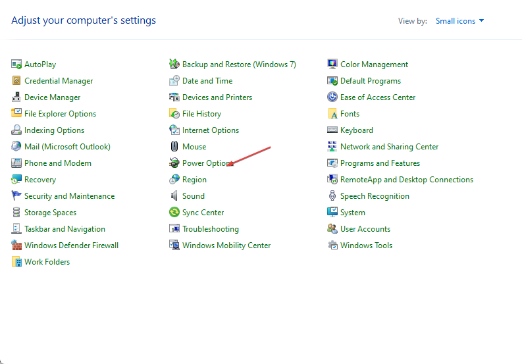Click the Ease of Access Center icon

coord(332,97)
